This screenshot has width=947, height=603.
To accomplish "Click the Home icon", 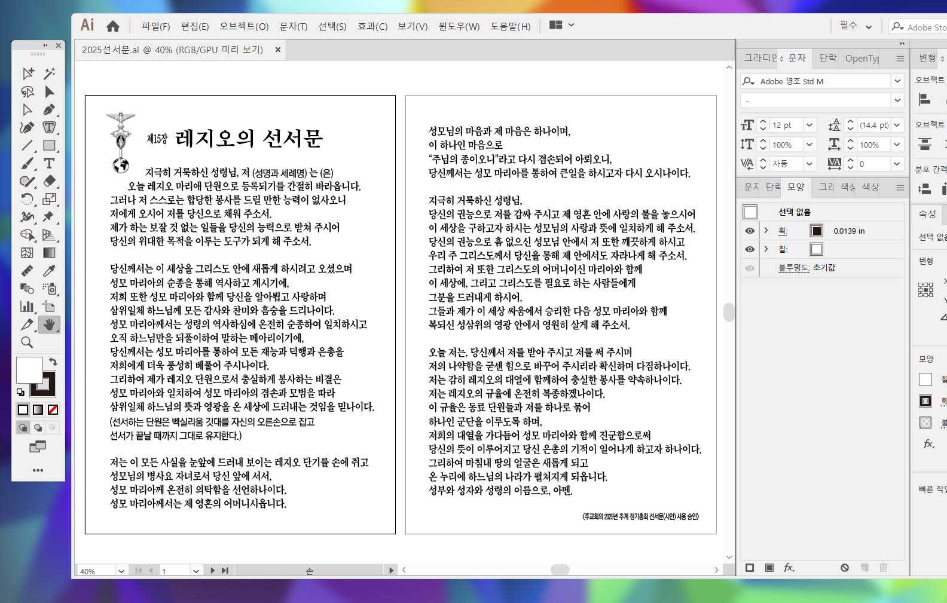I will coord(112,26).
